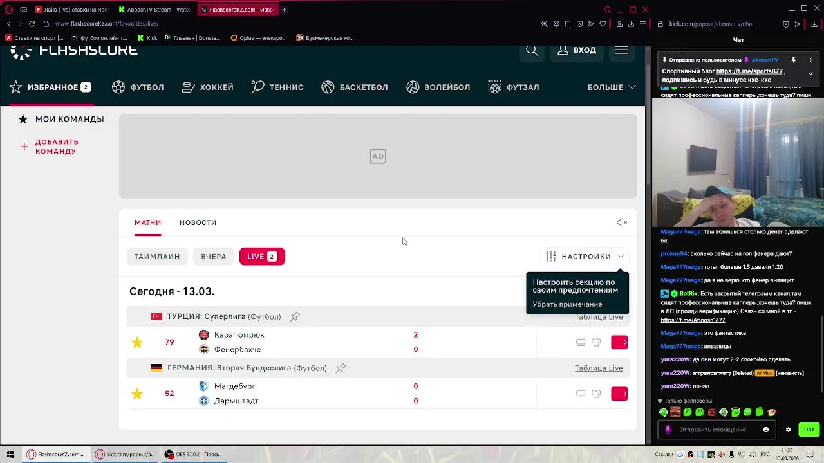Click the Opera menu logo
The height and width of the screenshot is (463, 824).
coord(9,10)
